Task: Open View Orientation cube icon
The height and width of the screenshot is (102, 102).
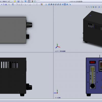Action: (x=96, y=7)
